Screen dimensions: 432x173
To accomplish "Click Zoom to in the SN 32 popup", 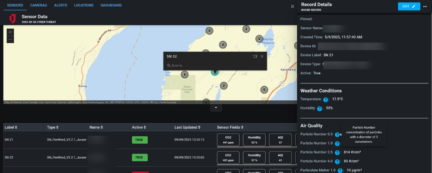I will 175,66.
